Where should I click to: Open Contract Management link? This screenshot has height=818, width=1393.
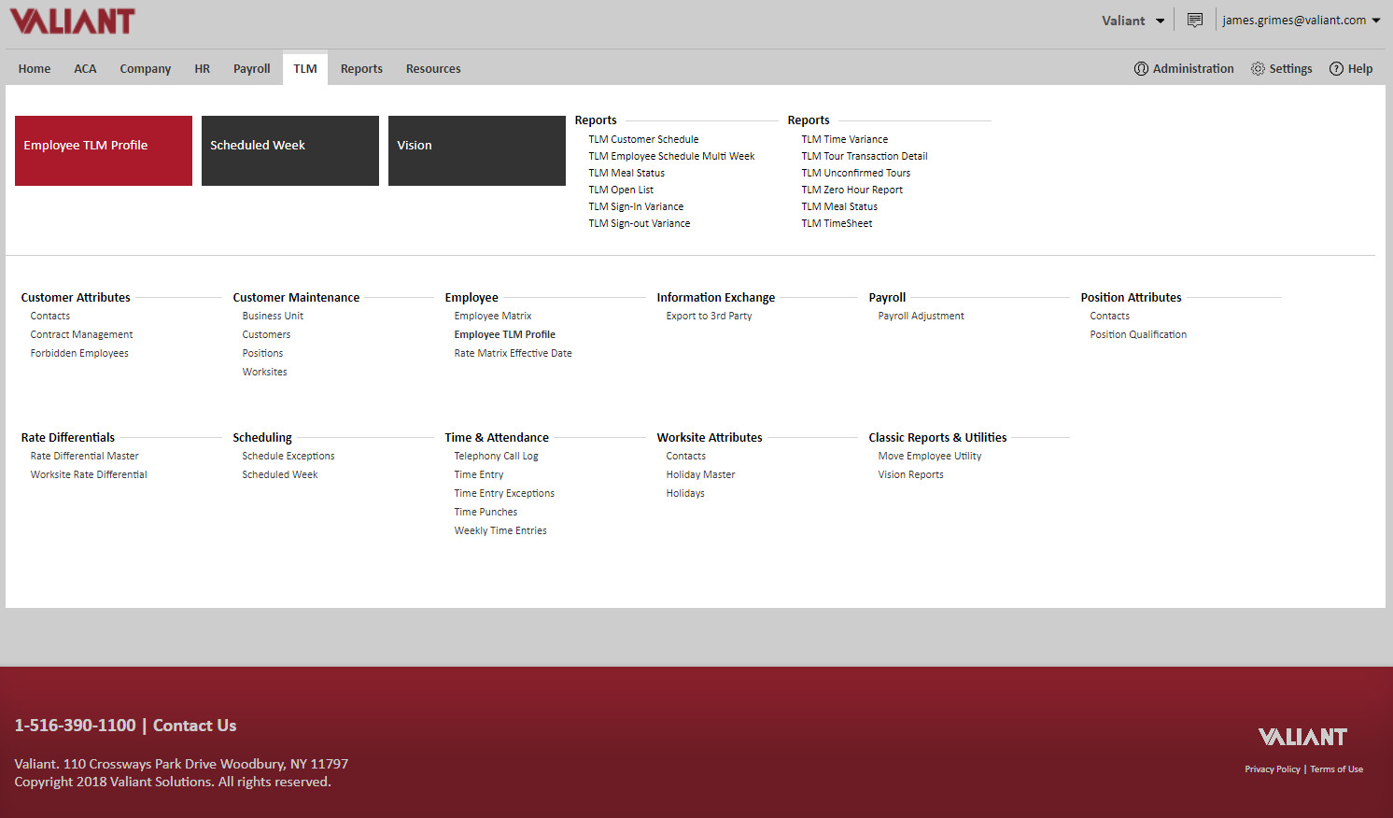click(x=81, y=334)
